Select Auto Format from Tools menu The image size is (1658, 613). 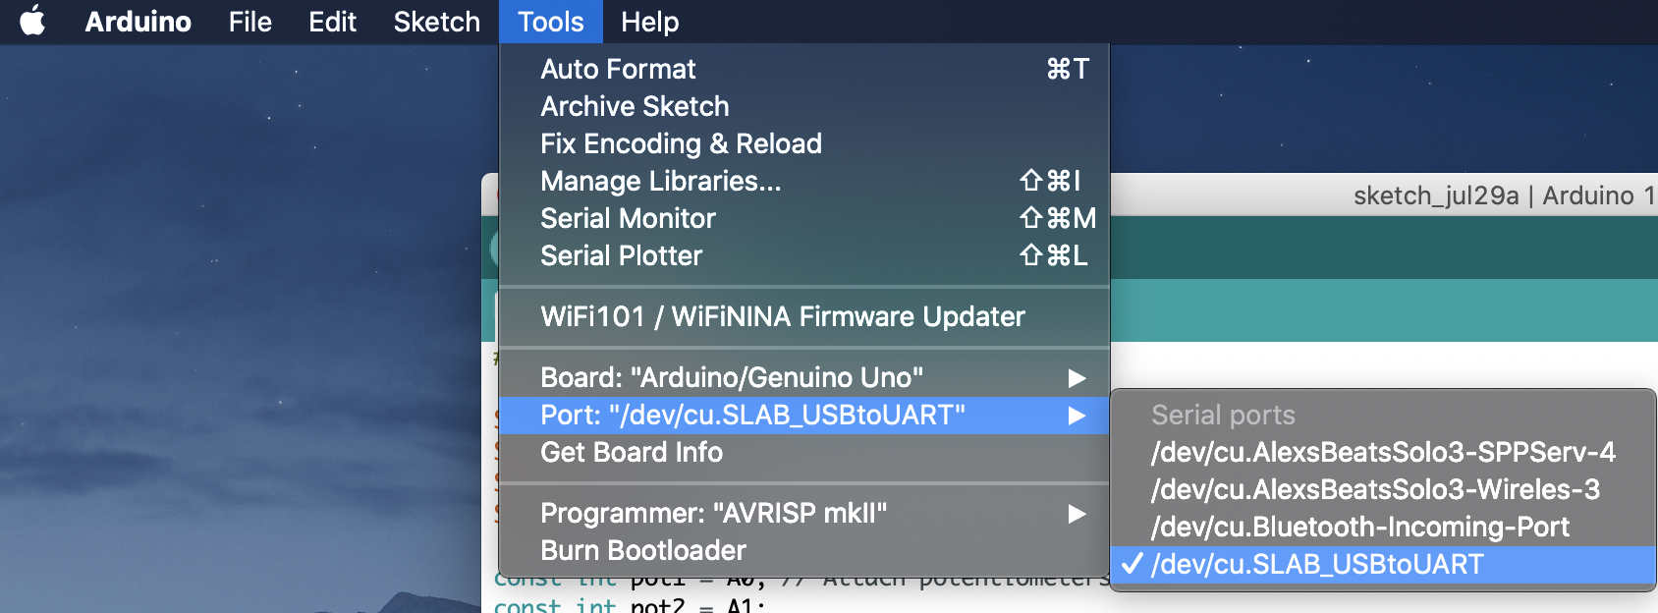pyautogui.click(x=618, y=69)
